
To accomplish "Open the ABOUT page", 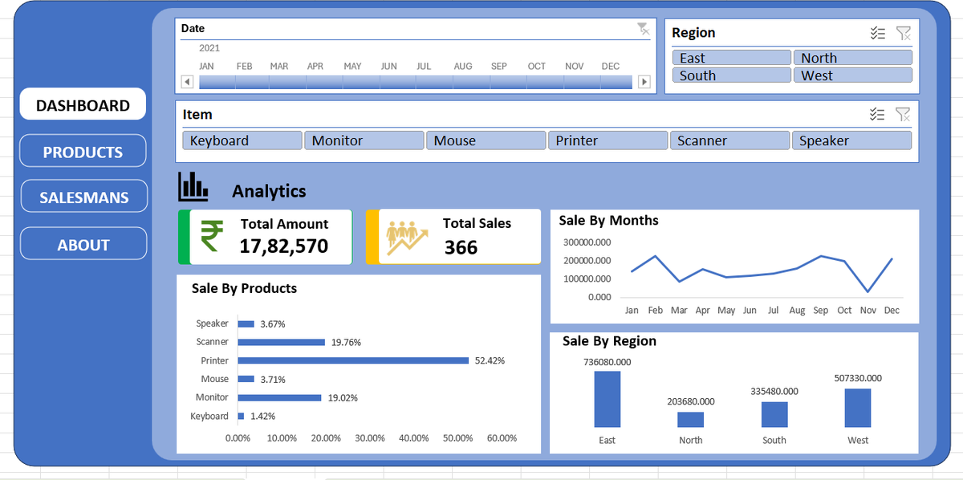I will pyautogui.click(x=83, y=244).
